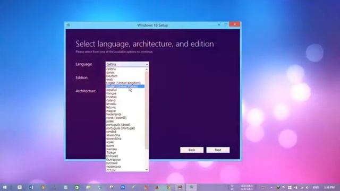Click the Back button
340x191 pixels.
192,150
